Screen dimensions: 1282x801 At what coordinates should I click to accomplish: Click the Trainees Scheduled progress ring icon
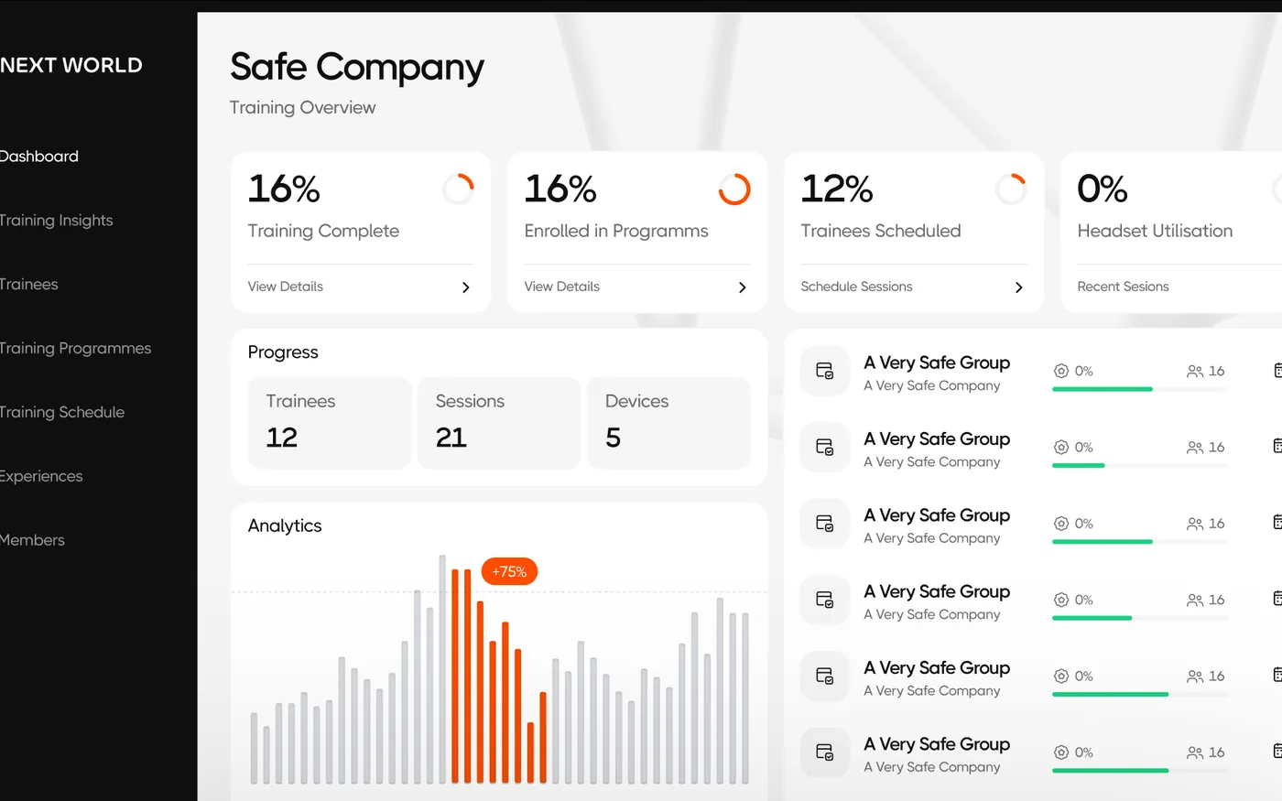tap(1011, 189)
